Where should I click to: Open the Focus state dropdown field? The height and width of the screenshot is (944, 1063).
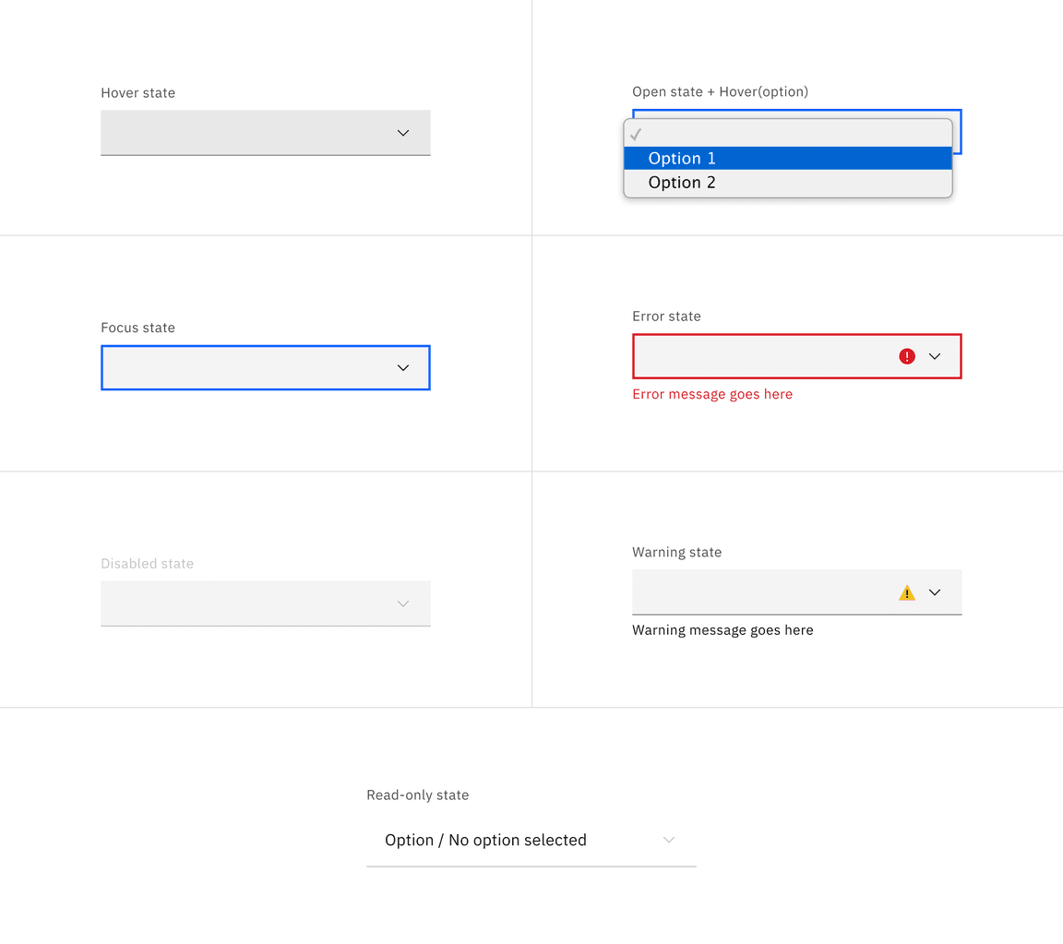266,367
